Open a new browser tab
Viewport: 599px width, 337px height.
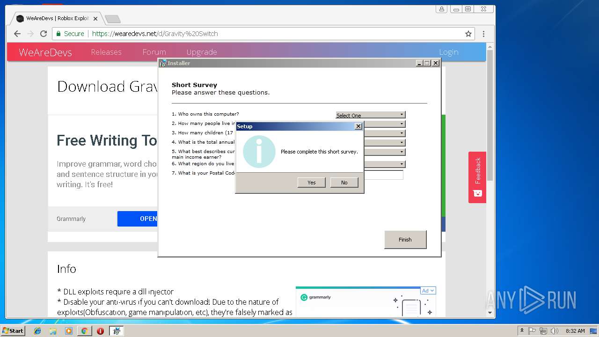(112, 19)
